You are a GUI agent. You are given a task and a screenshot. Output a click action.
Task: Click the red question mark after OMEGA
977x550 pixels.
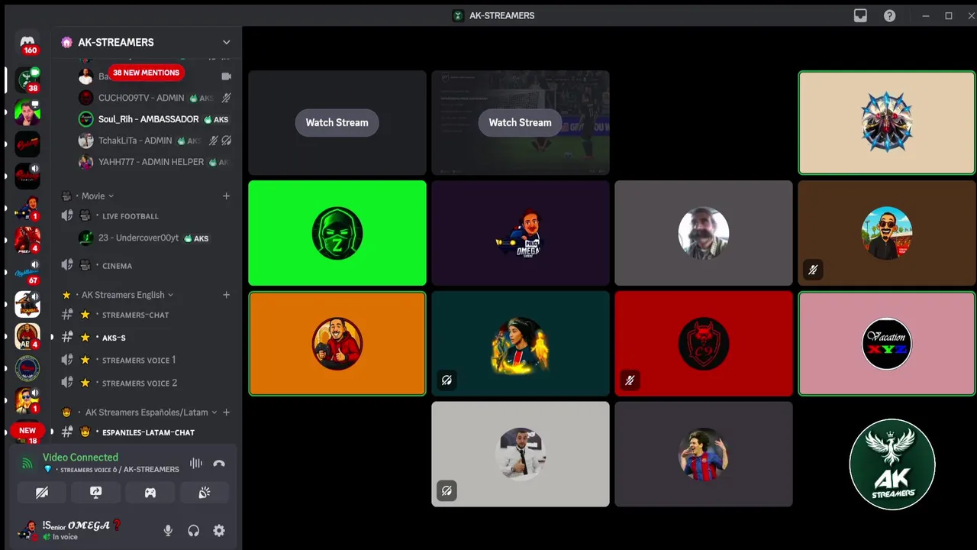coord(117,525)
